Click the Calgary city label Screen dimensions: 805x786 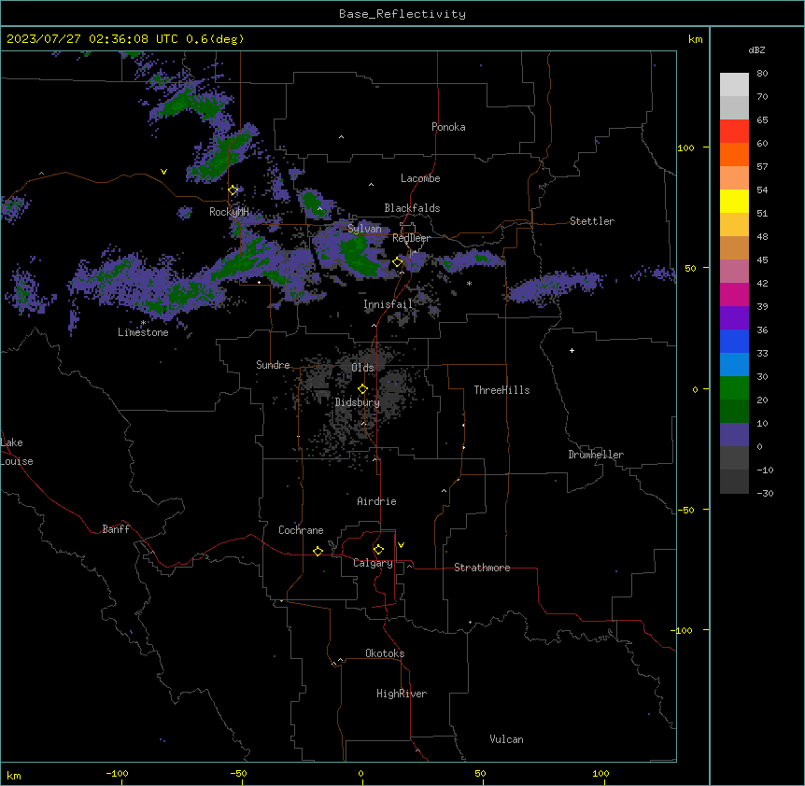(373, 563)
